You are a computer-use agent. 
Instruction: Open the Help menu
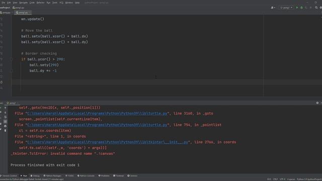pyautogui.click(x=77, y=3)
